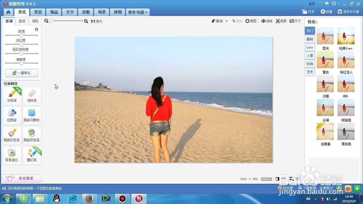
Task: Apply the 经典lomo effect thumbnail
Action: [346, 36]
